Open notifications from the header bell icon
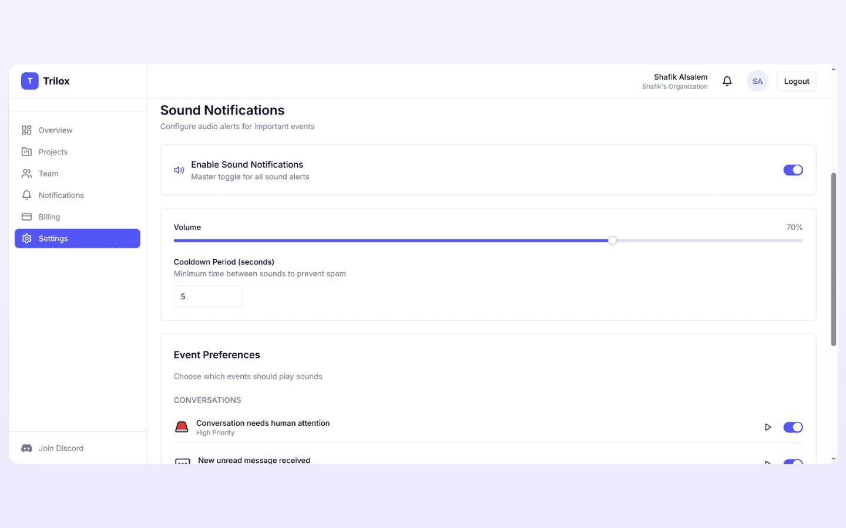846x528 pixels. [x=727, y=80]
